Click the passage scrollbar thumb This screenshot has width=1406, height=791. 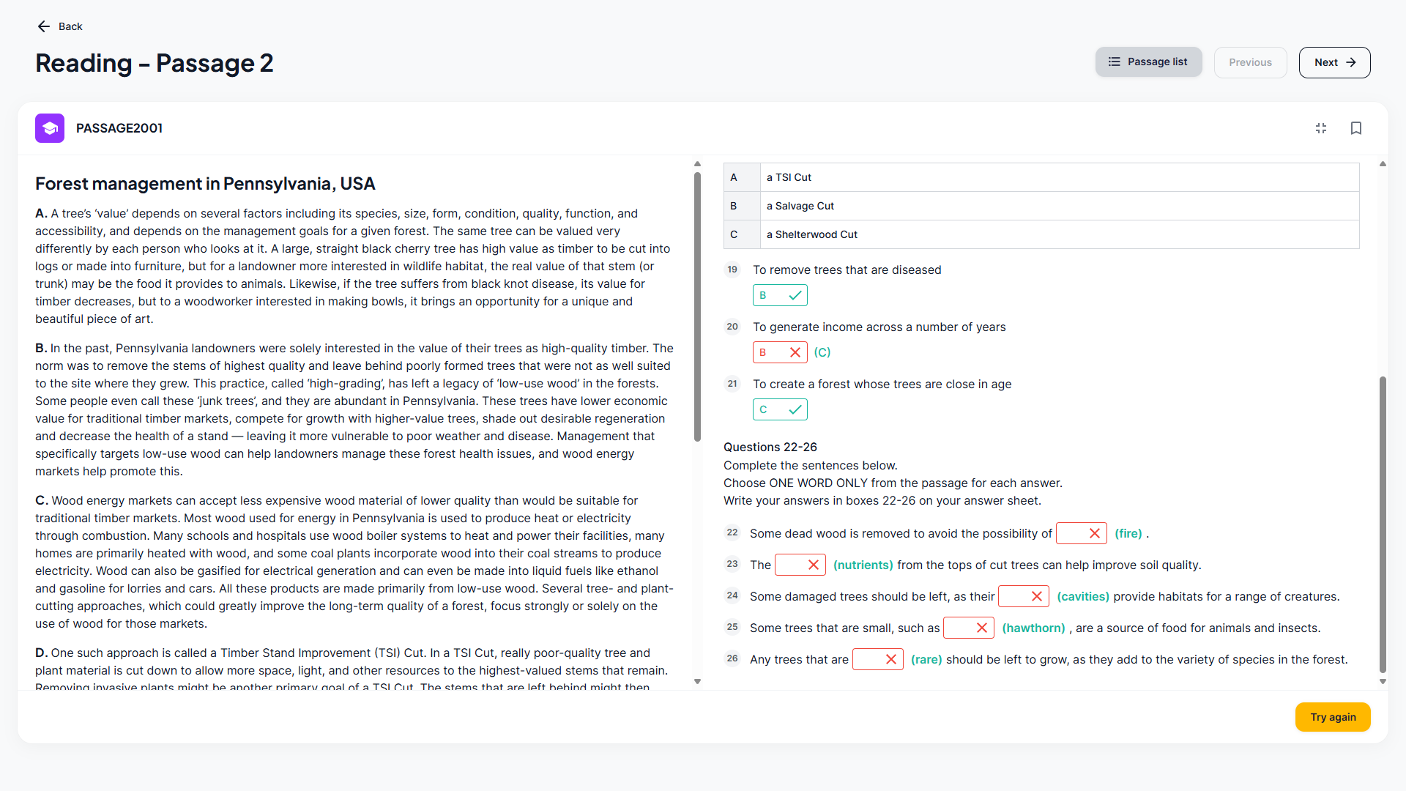click(x=697, y=306)
